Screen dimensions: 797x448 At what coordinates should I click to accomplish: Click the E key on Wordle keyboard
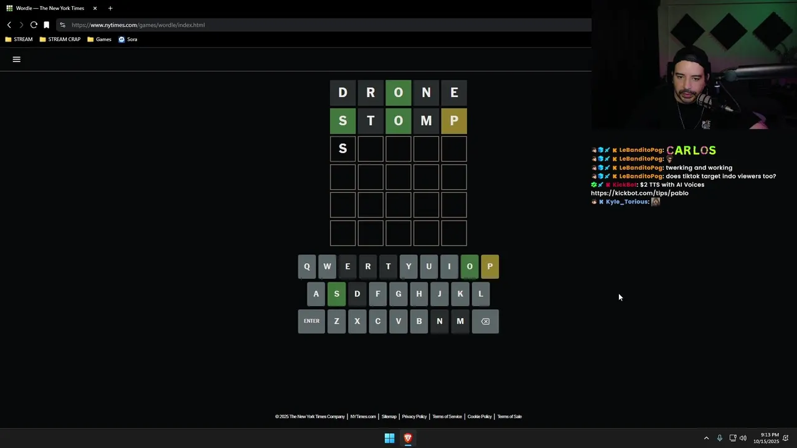point(347,266)
